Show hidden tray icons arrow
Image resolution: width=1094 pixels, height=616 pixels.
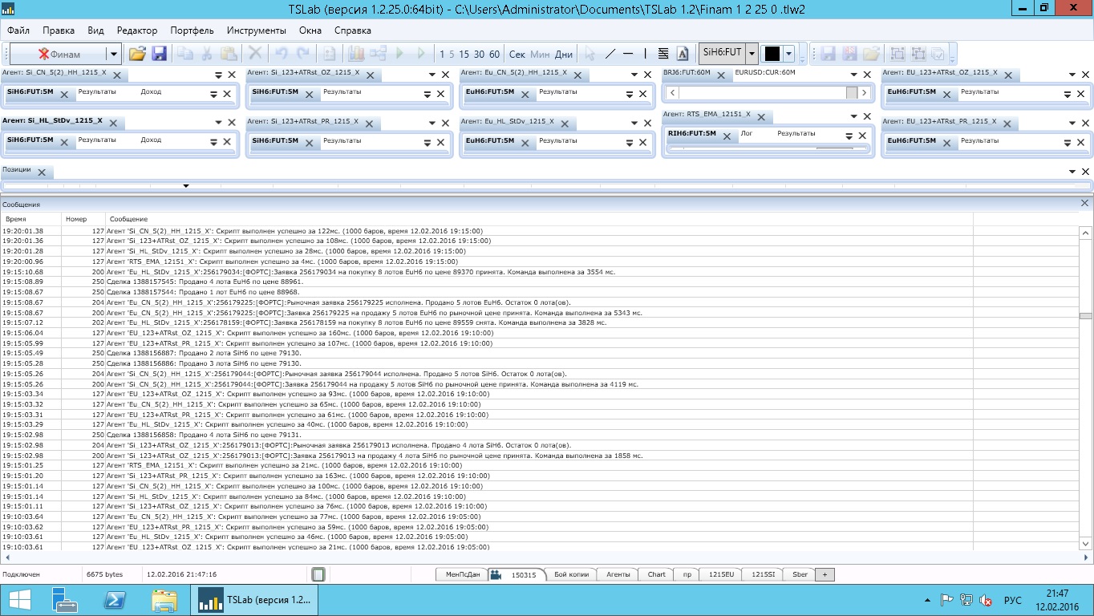(x=927, y=600)
